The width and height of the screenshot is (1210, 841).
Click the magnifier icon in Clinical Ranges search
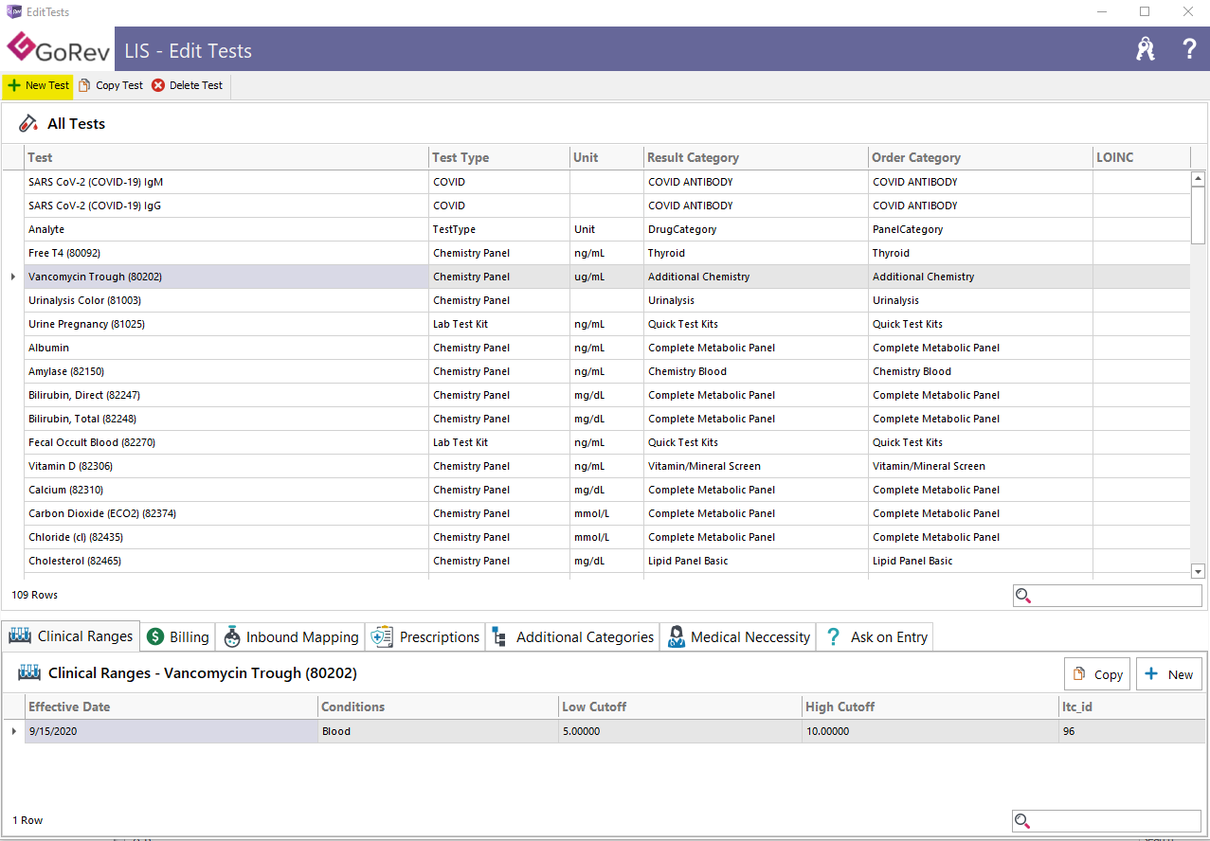[x=1023, y=821]
